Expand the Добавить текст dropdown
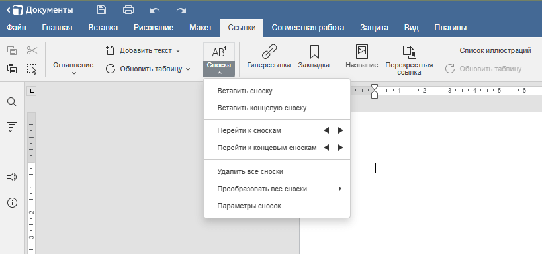The image size is (542, 254). pos(178,51)
